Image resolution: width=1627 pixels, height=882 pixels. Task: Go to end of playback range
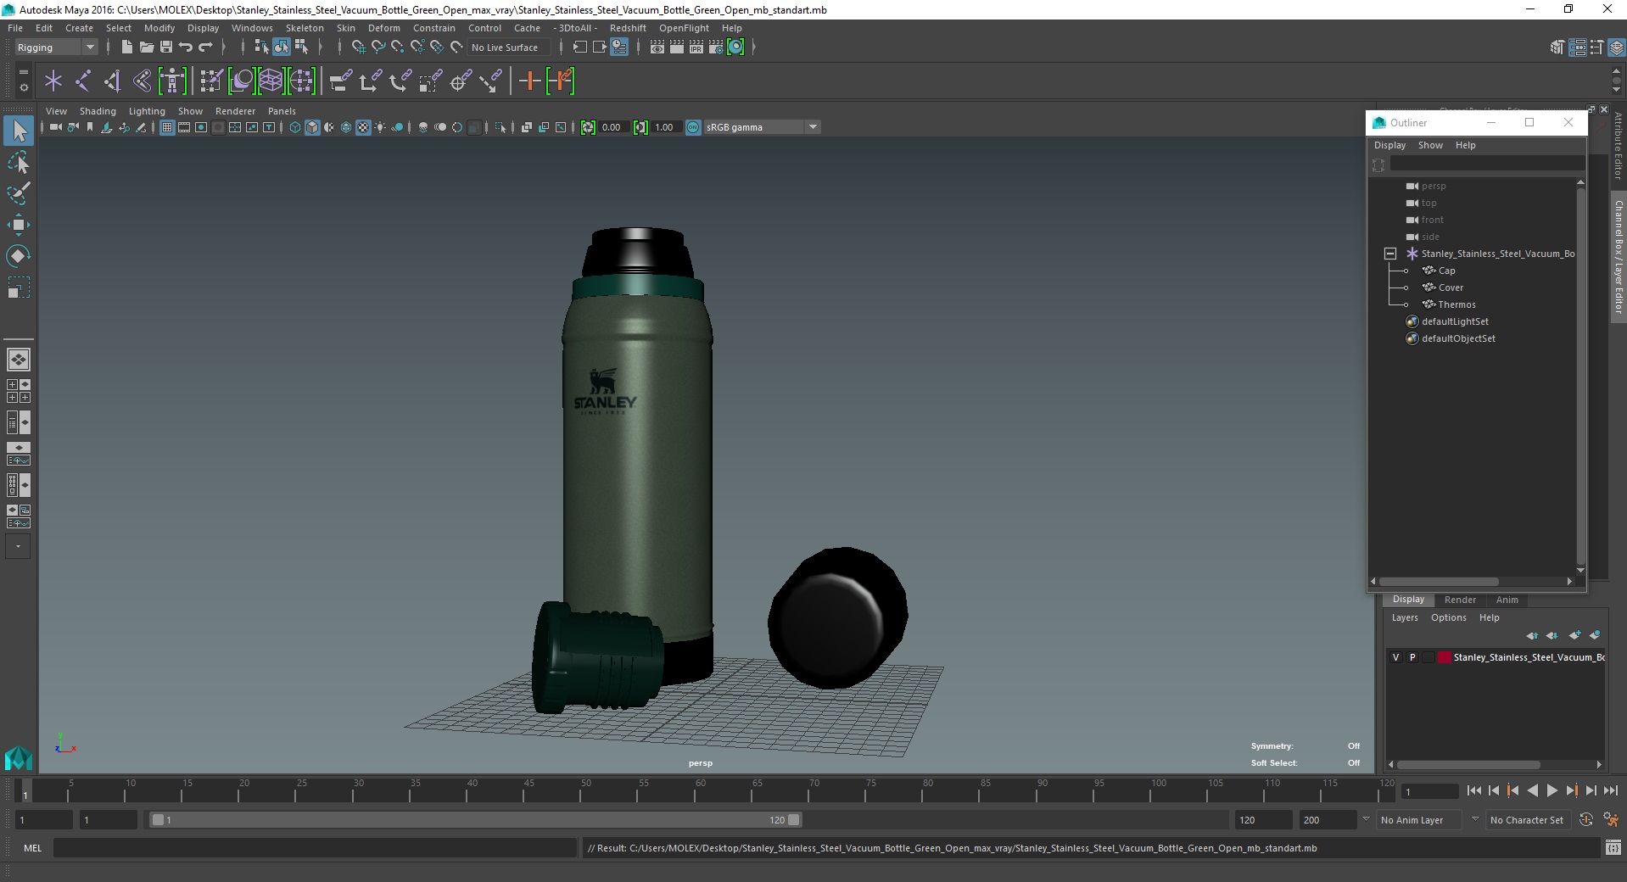tap(1611, 790)
